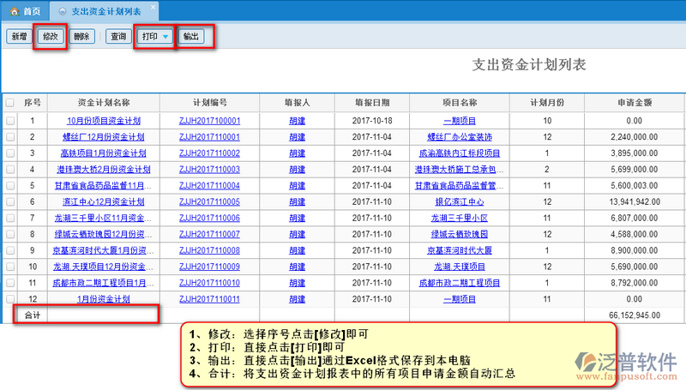This screenshot has width=686, height=390.
Task: Check the checkbox for row 2
Action: point(10,137)
